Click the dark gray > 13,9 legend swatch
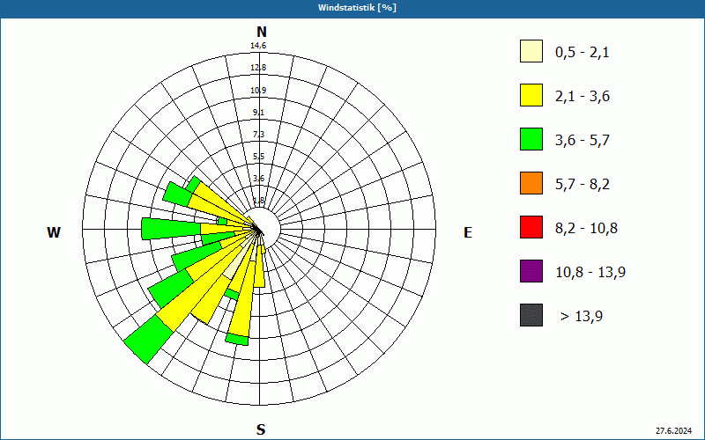The image size is (705, 440). (x=531, y=315)
